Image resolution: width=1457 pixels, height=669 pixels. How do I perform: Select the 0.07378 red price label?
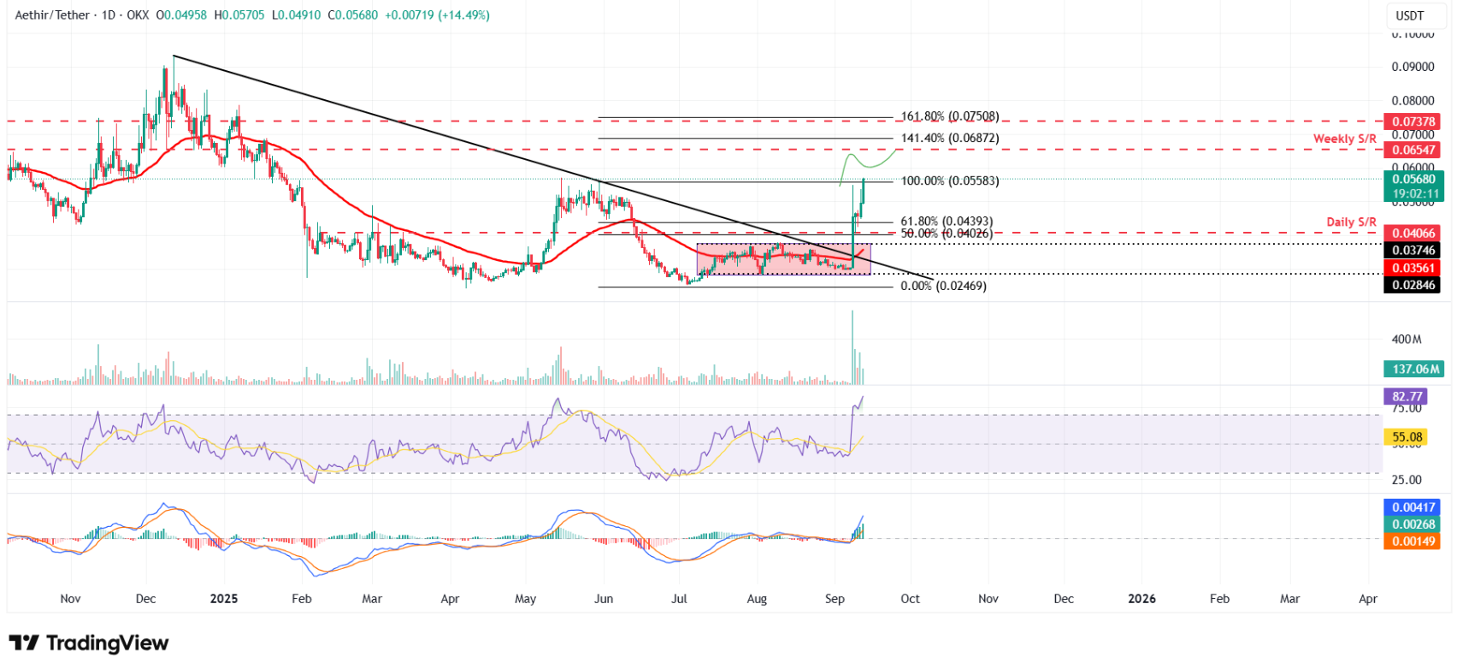tap(1413, 122)
